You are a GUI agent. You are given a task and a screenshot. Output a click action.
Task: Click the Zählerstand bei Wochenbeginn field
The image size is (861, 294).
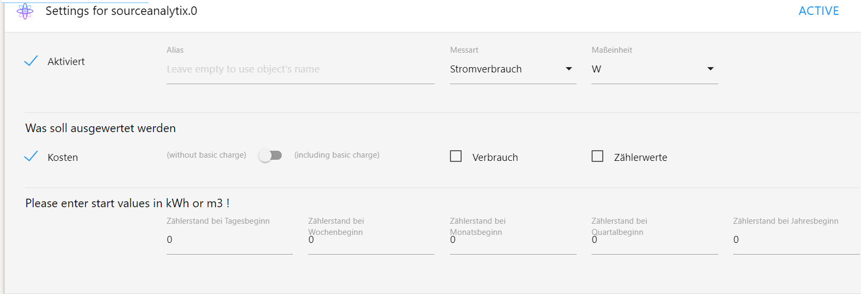coord(371,240)
